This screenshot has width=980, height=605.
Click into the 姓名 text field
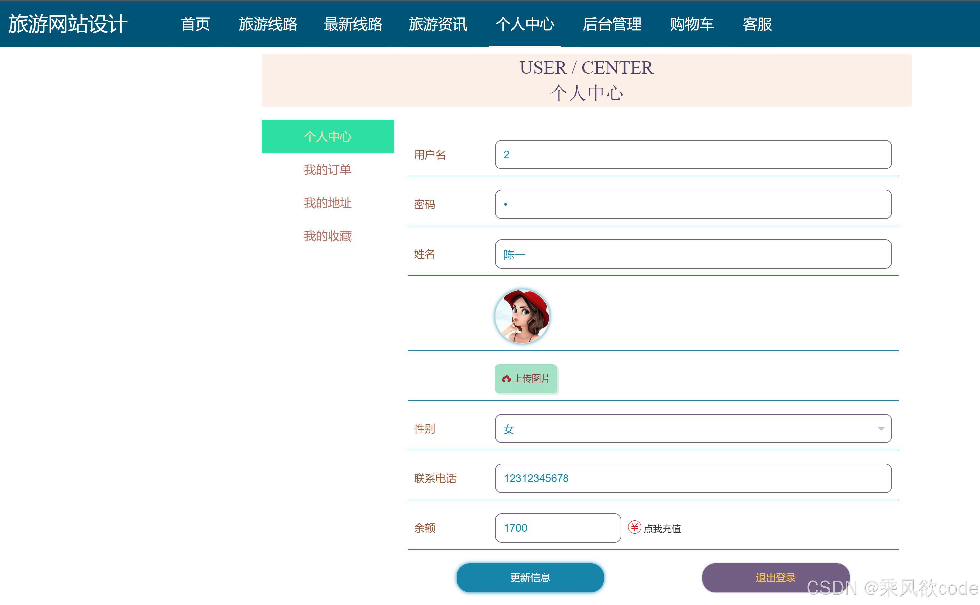pos(693,254)
